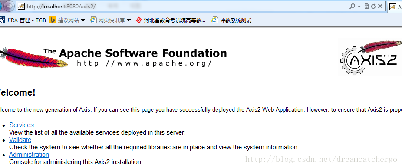The image size is (402, 168).
Task: Select the Axis2 browser tab
Action: click(395, 7)
